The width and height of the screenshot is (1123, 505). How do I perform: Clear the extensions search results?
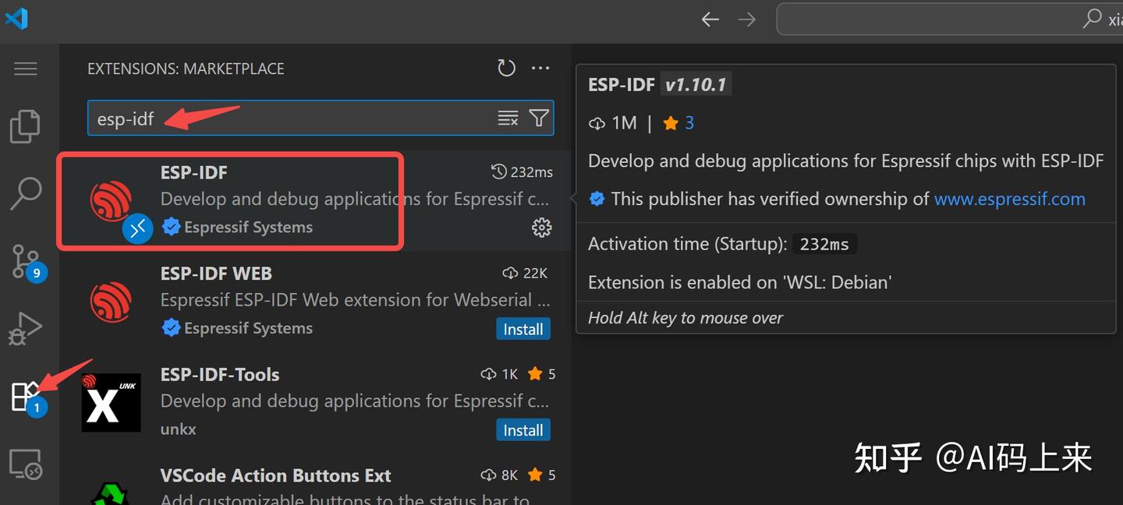(x=508, y=118)
